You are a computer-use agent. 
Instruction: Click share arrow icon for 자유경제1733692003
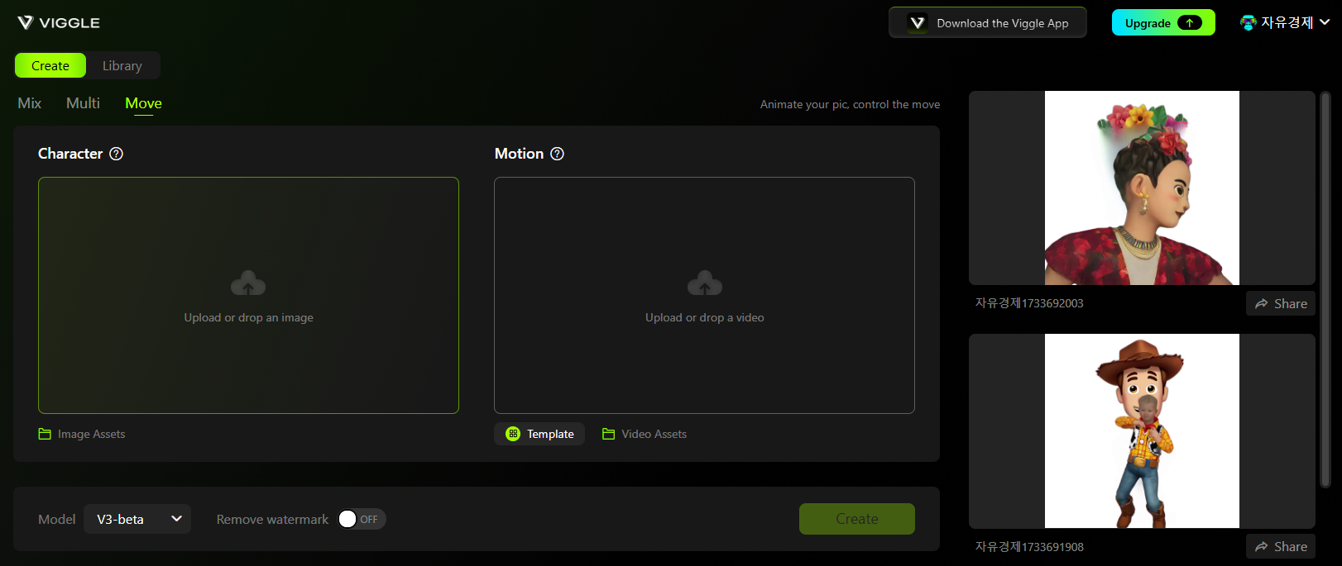pos(1262,304)
